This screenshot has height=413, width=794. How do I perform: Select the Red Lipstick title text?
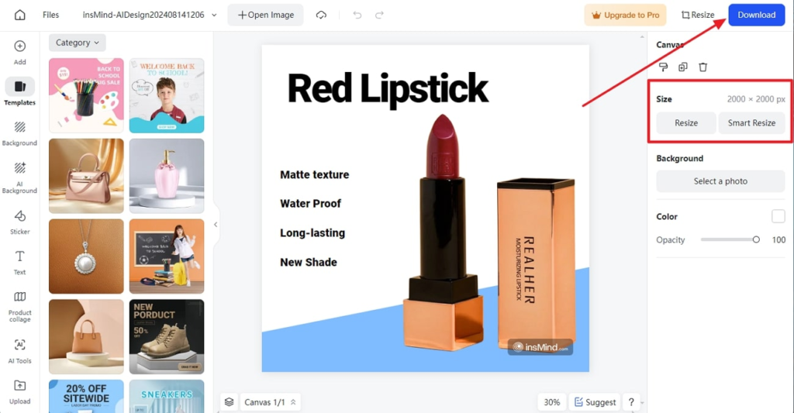(x=388, y=89)
